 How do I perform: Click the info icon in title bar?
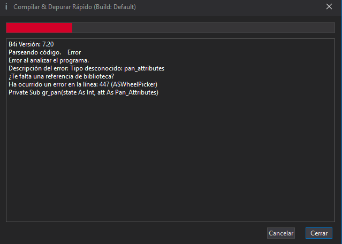click(6, 7)
